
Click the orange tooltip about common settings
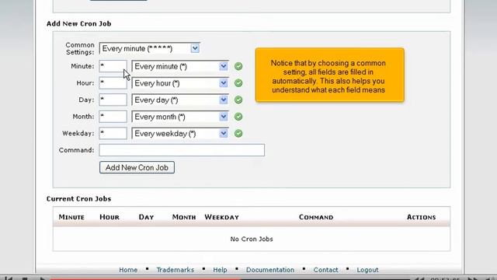click(329, 75)
